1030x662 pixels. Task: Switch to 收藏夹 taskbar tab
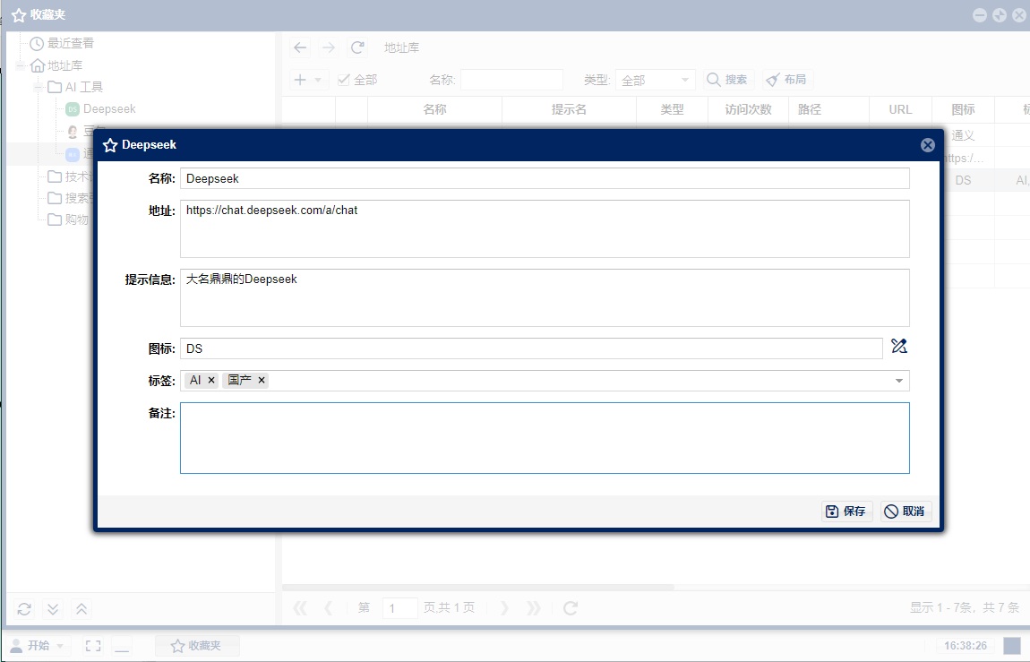click(196, 646)
